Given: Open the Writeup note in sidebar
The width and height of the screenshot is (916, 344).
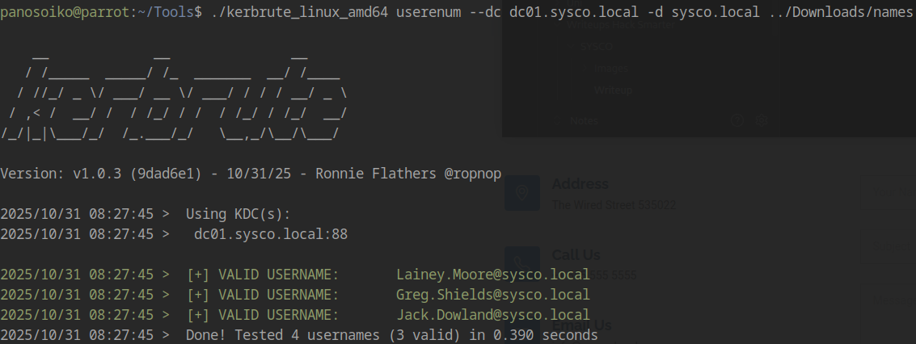Looking at the screenshot, I should click(x=614, y=90).
